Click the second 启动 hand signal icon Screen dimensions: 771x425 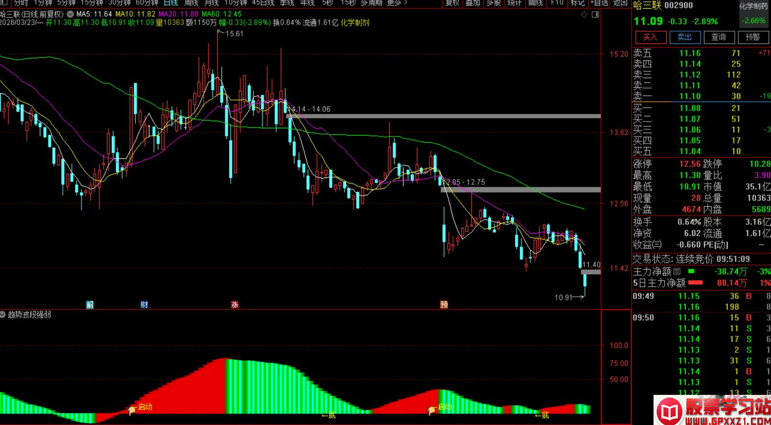tap(432, 409)
